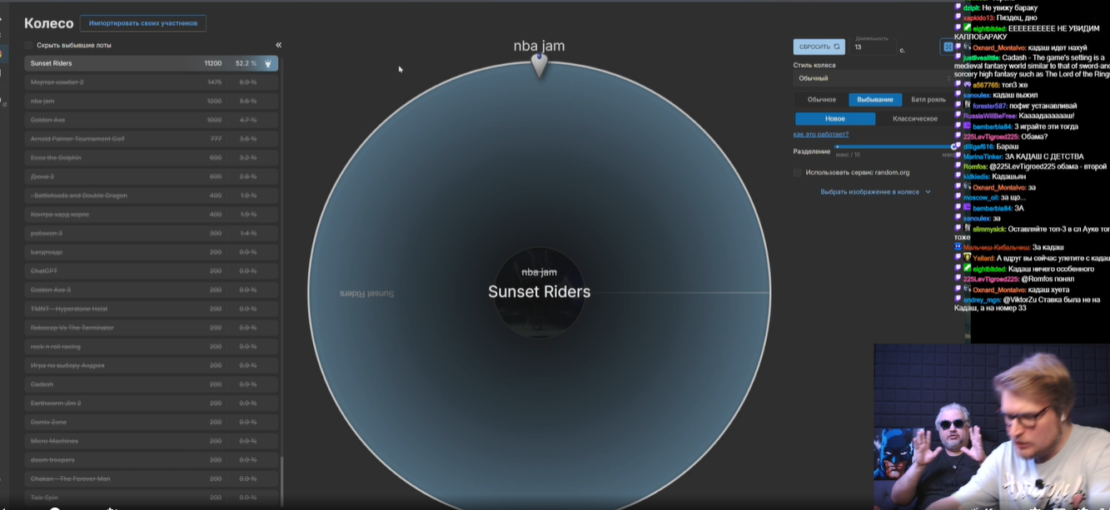Select the 'Micro Machines' row
Screen dimensions: 1110x510
tap(151, 440)
